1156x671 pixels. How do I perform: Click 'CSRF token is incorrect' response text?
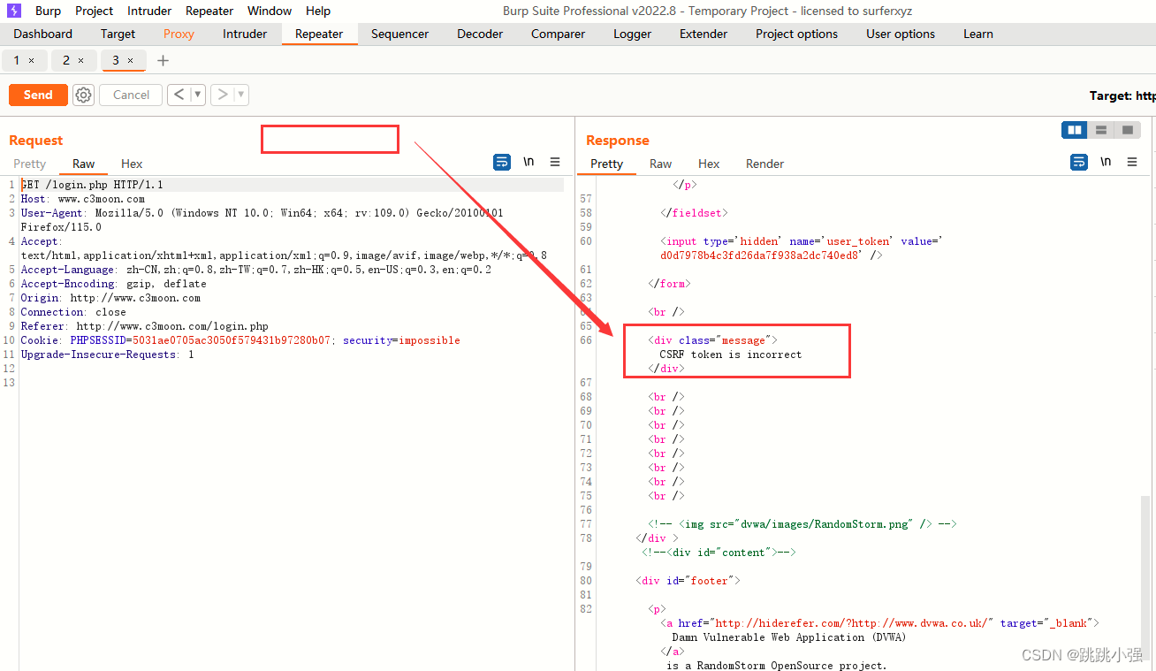click(x=731, y=355)
